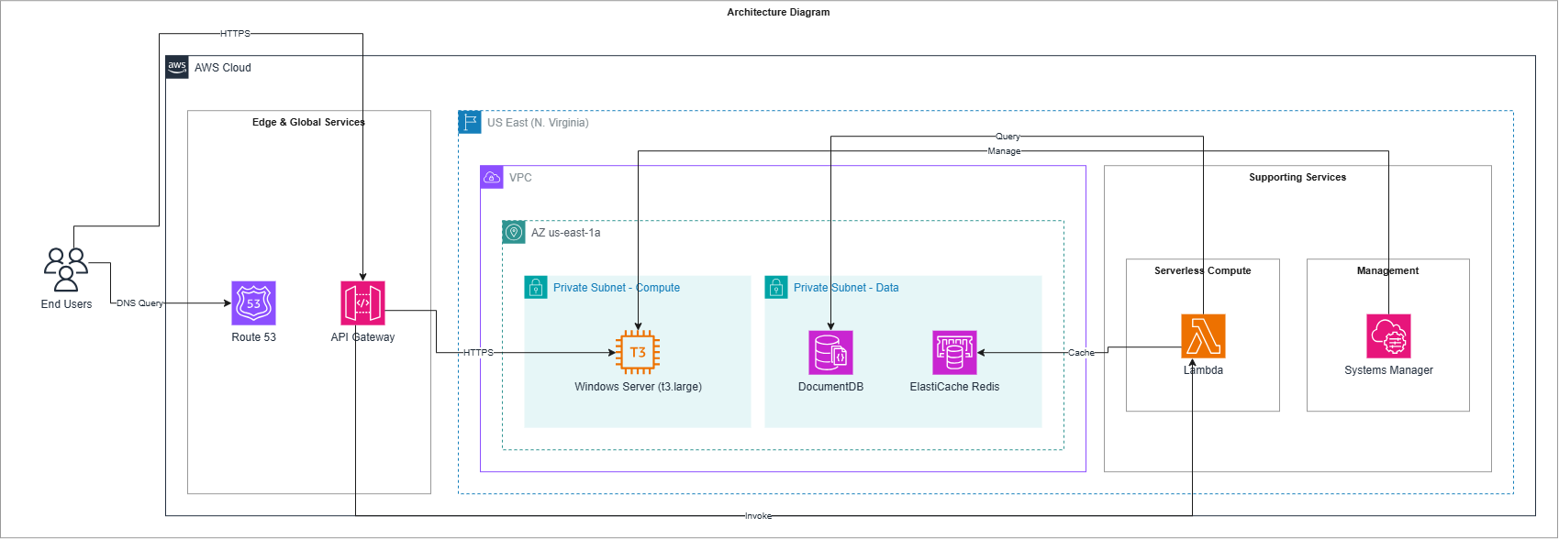Click the VPC label text
The image size is (1559, 539).
point(520,178)
